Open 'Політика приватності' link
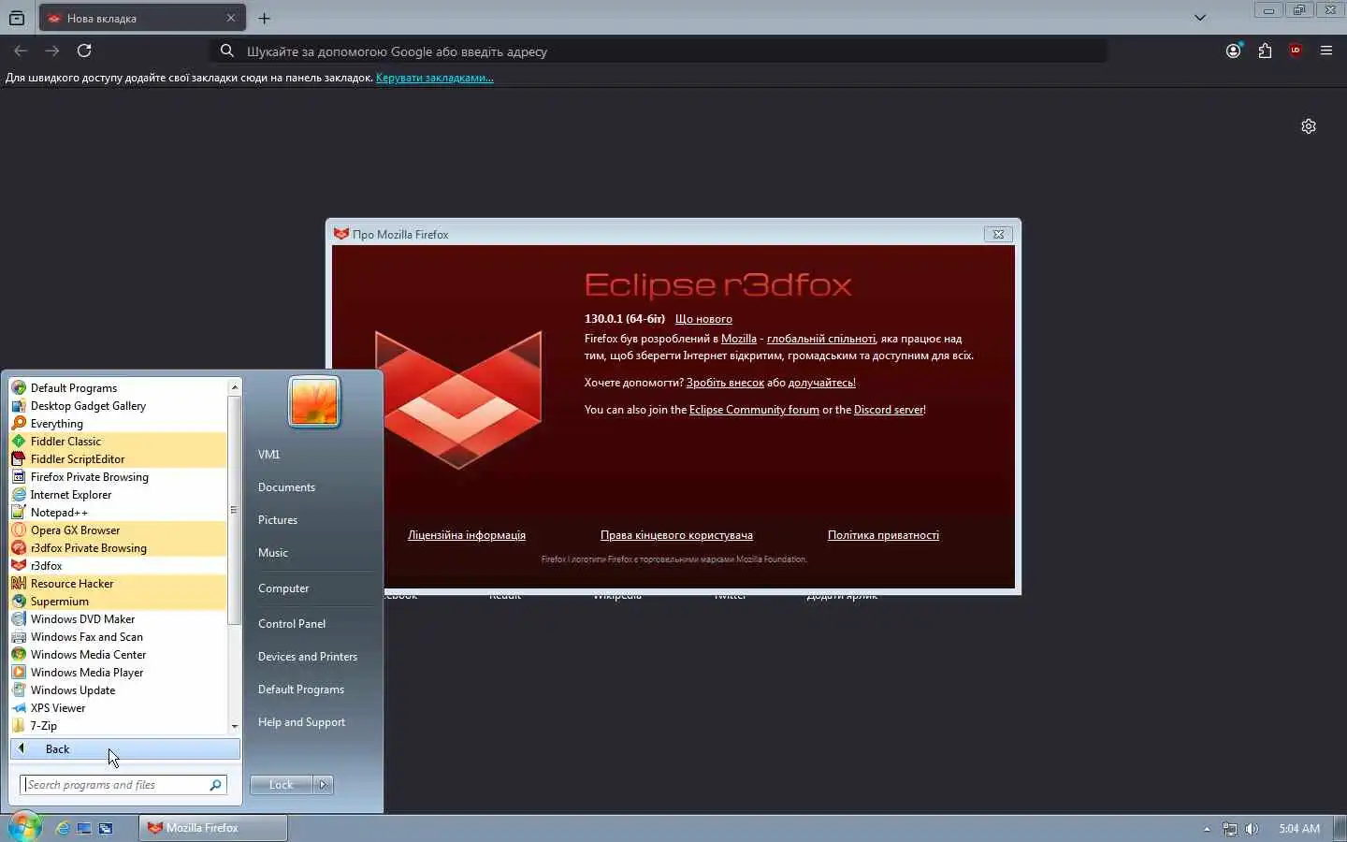The width and height of the screenshot is (1347, 842). pos(883,535)
